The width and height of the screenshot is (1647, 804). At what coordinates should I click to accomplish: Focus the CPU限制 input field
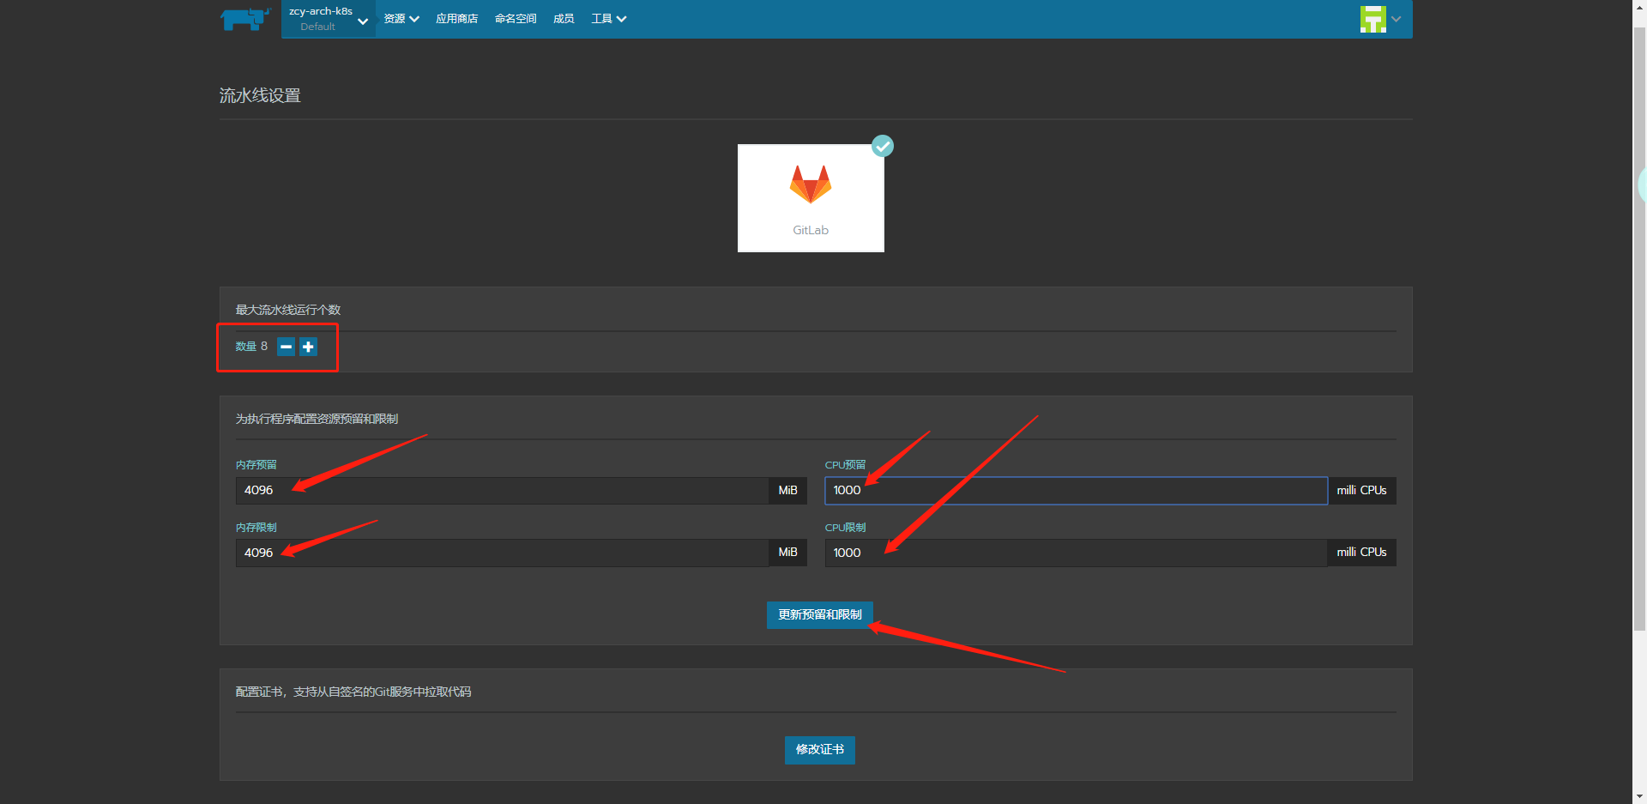click(1076, 553)
